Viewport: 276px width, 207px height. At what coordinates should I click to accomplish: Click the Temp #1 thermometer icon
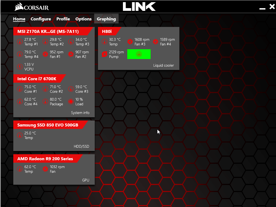point(20,42)
